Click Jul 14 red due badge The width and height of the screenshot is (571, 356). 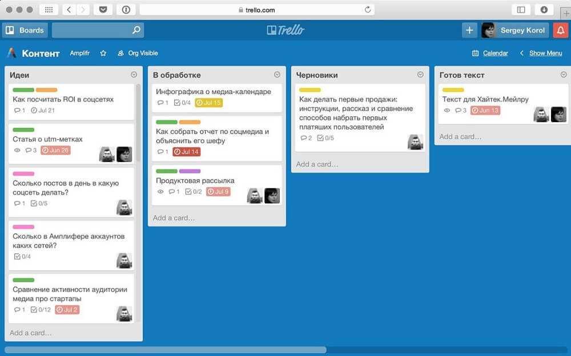click(x=187, y=152)
